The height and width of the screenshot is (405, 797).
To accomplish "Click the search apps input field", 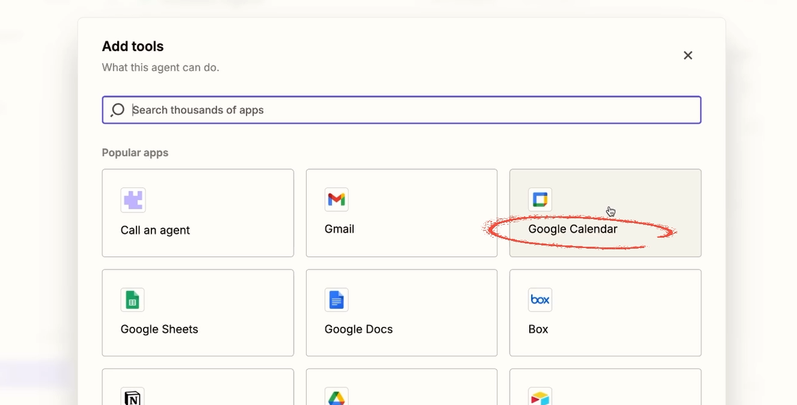I will pos(401,110).
